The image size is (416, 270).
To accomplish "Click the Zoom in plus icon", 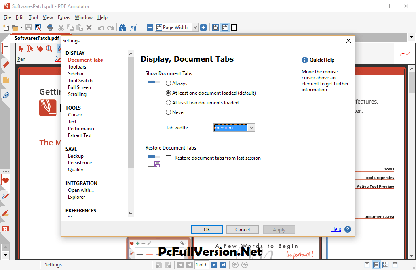I will point(203,27).
